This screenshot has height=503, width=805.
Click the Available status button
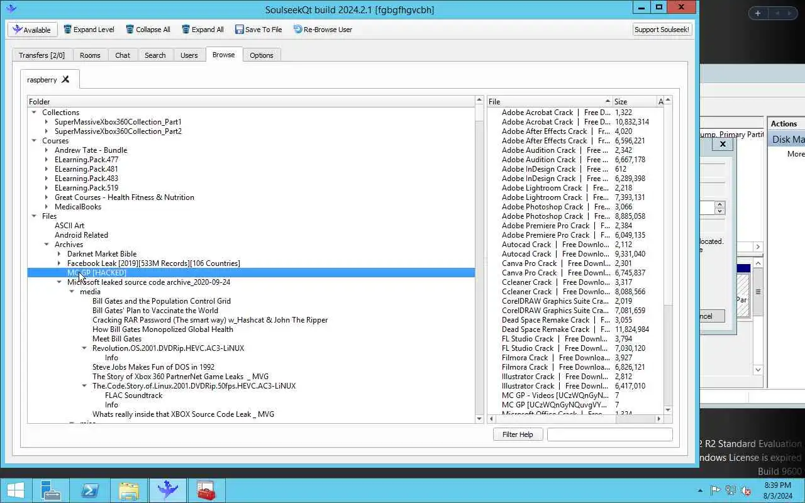[33, 30]
